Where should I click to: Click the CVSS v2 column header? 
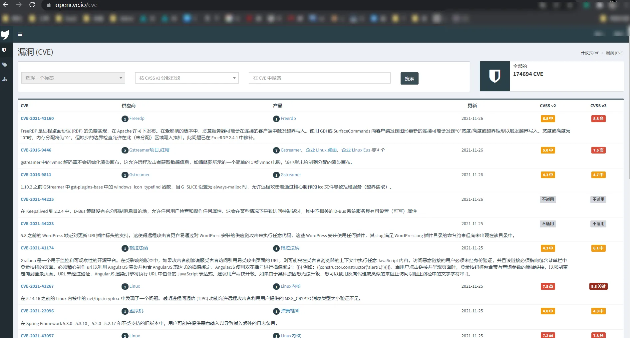[548, 106]
